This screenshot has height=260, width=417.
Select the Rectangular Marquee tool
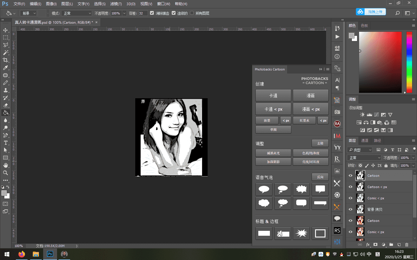click(x=6, y=38)
